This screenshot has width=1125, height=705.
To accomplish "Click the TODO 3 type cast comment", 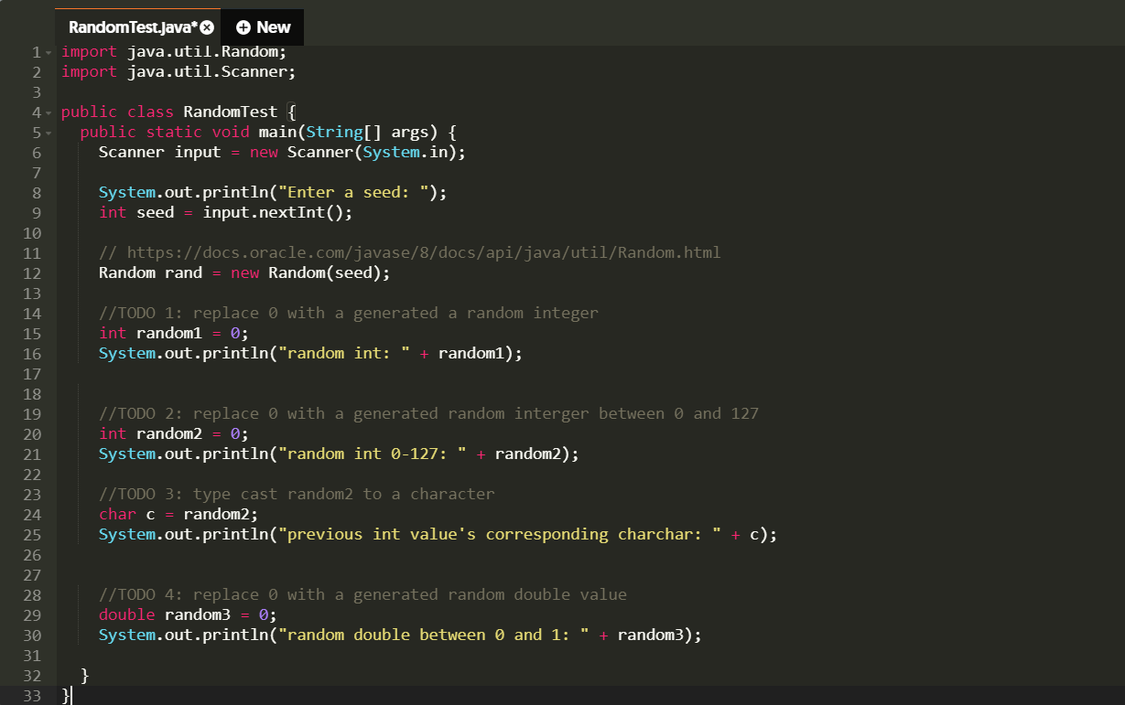I will point(297,495).
